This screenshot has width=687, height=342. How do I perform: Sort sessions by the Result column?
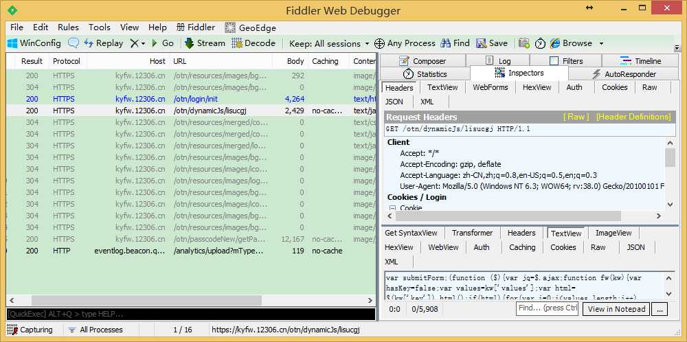coord(32,61)
